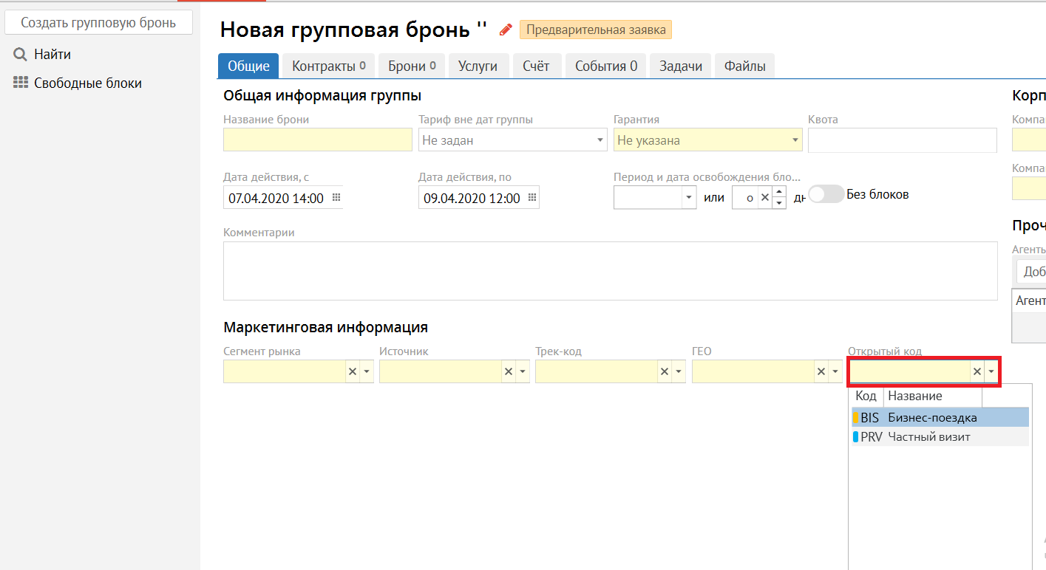The width and height of the screenshot is (1046, 570).
Task: Toggle the Без блоков switch
Action: [x=825, y=194]
